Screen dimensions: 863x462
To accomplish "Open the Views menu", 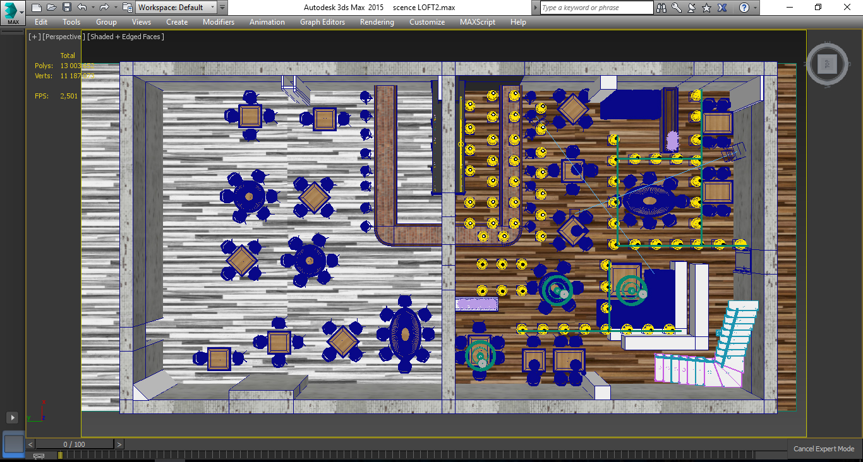I will click(x=142, y=22).
